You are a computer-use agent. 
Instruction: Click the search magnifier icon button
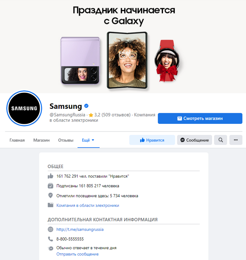220,140
